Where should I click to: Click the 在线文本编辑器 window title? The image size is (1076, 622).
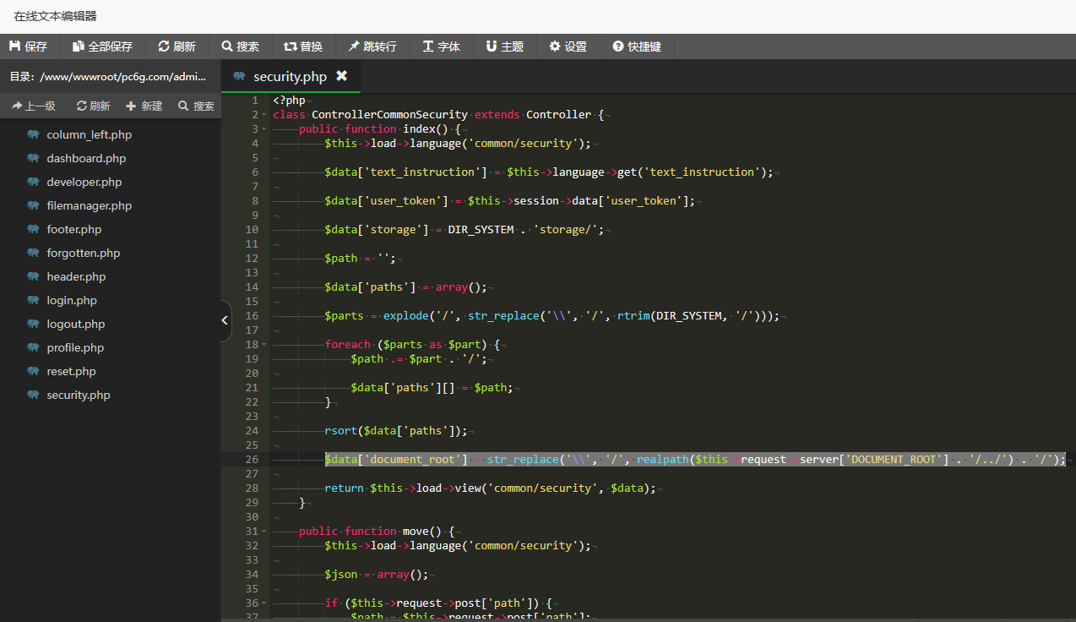pyautogui.click(x=56, y=16)
